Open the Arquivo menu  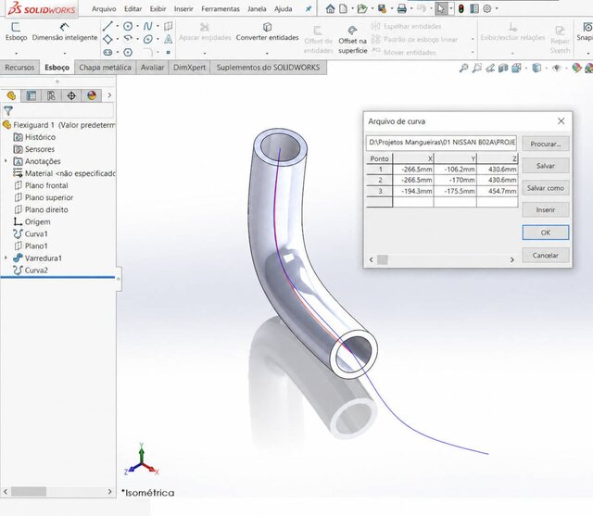[104, 8]
